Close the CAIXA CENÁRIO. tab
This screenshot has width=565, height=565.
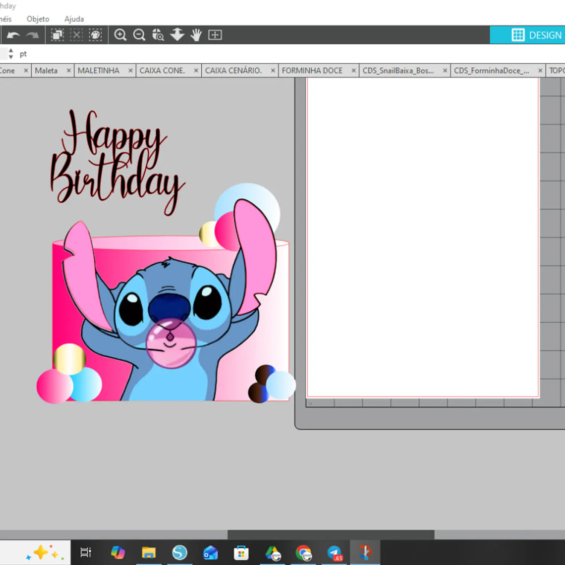[x=273, y=70]
